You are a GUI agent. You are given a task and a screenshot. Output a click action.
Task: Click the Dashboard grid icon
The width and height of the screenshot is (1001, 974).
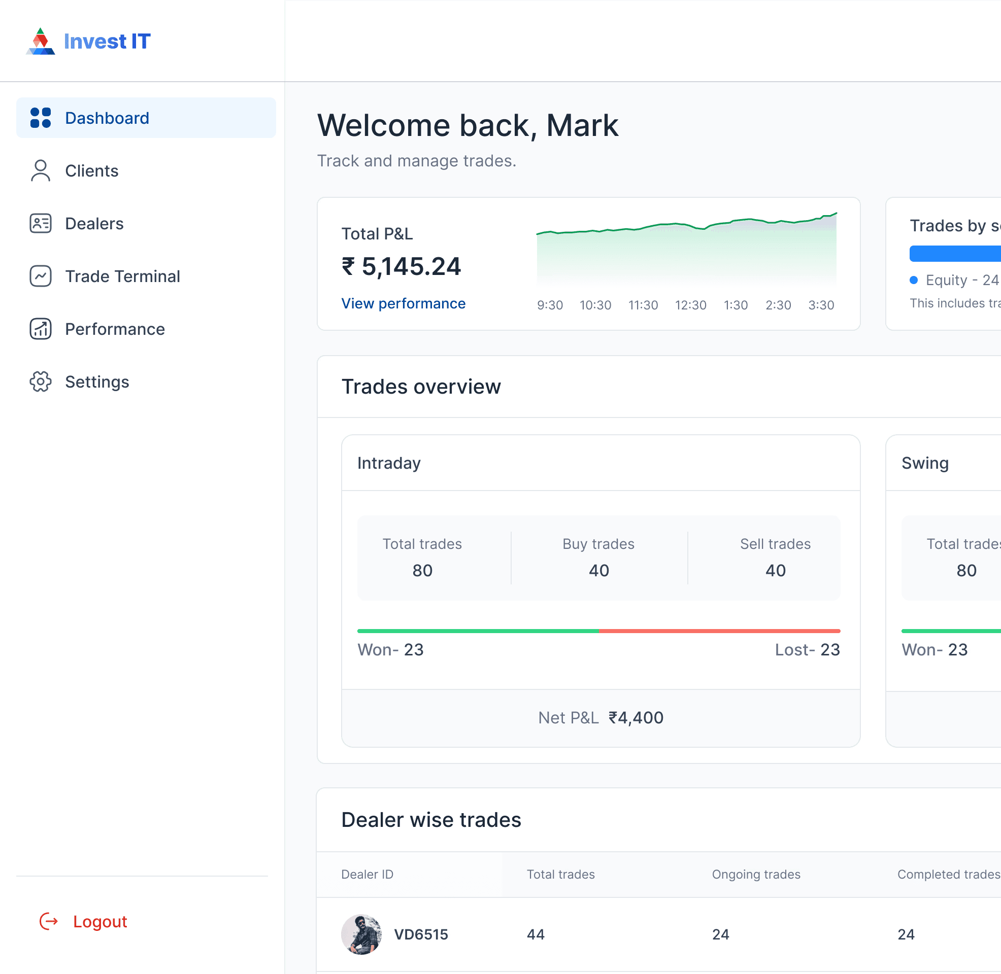(x=41, y=118)
